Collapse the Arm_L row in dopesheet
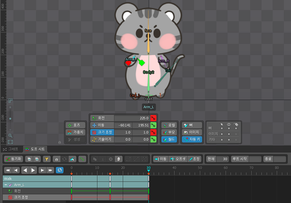The width and height of the screenshot is (291, 203). (6, 185)
